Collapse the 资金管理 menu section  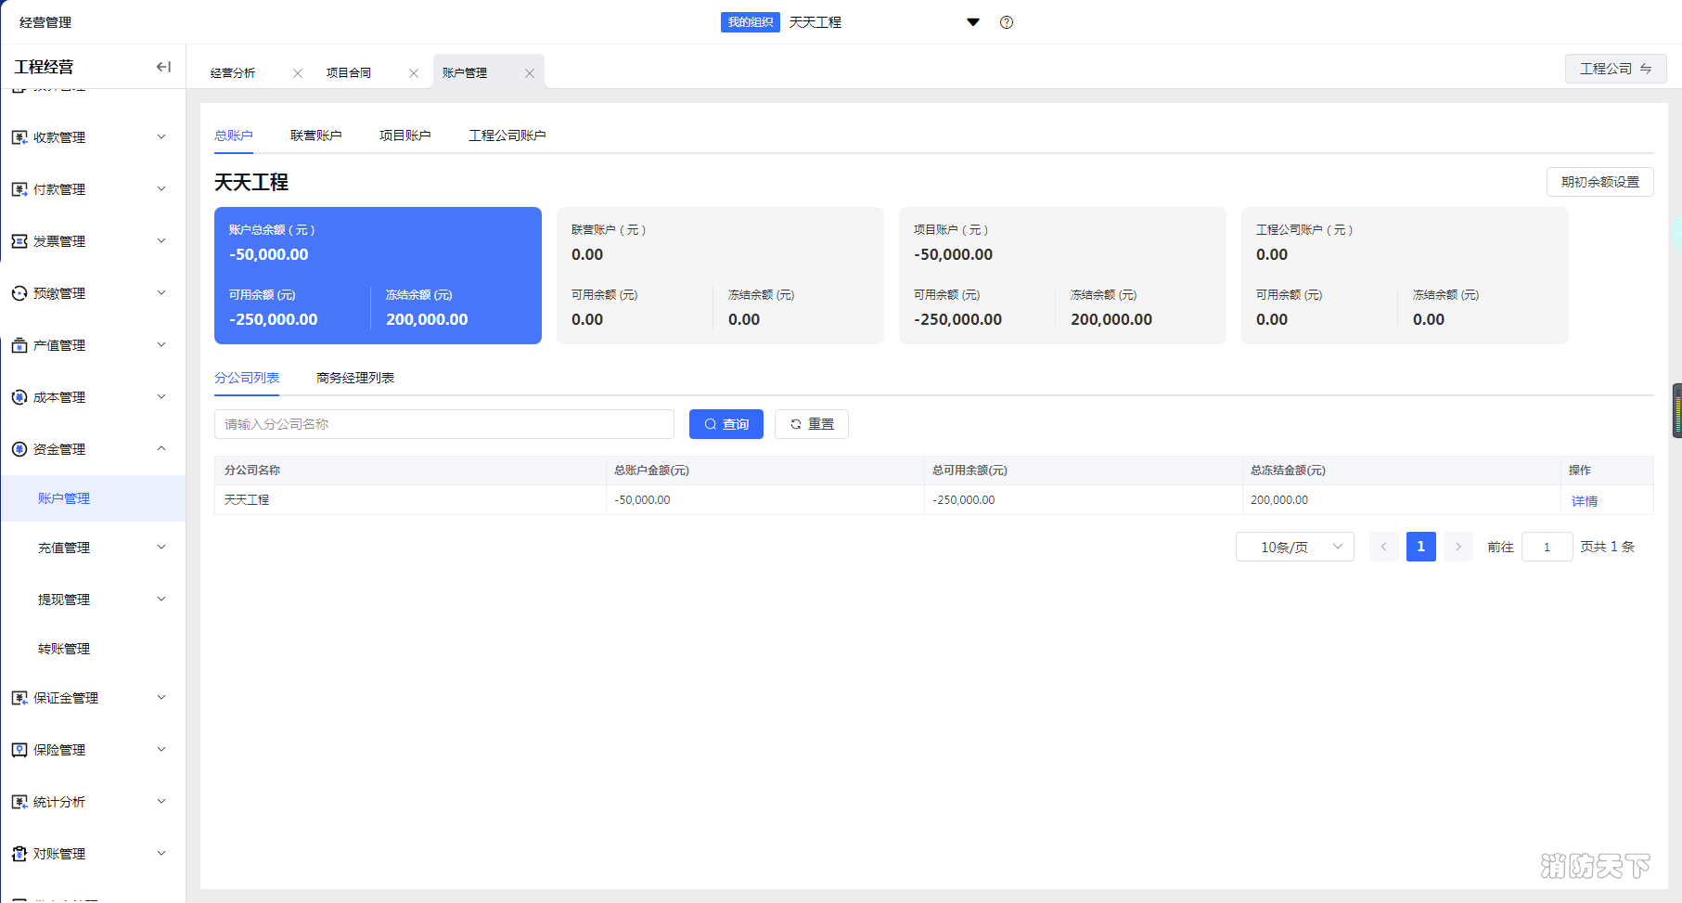[x=161, y=449]
